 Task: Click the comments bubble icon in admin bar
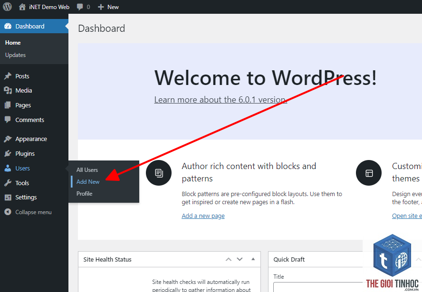click(80, 7)
